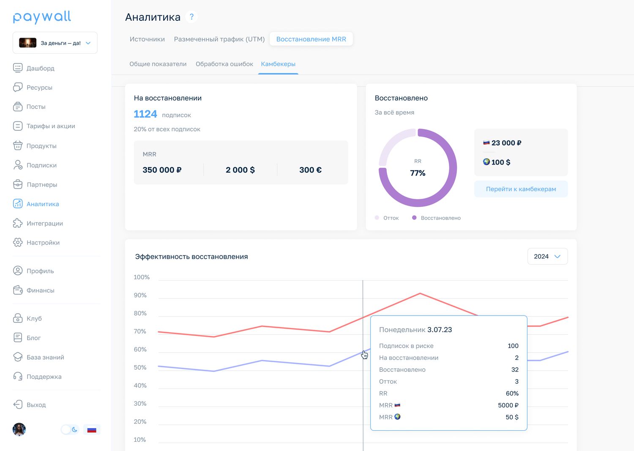Open Интеграции puzzle piece icon

pos(18,223)
